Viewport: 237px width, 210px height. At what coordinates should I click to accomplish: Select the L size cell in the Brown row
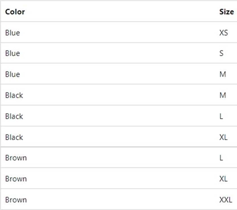pyautogui.click(x=221, y=158)
